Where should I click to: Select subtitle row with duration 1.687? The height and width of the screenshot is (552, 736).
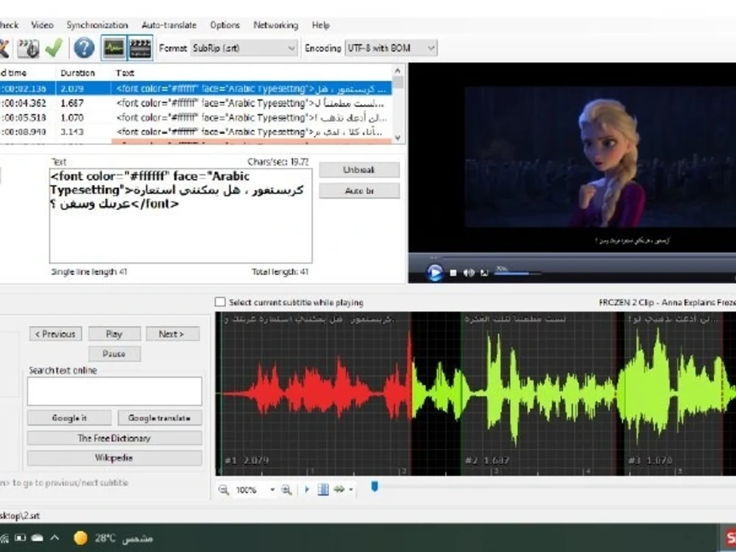click(x=195, y=103)
